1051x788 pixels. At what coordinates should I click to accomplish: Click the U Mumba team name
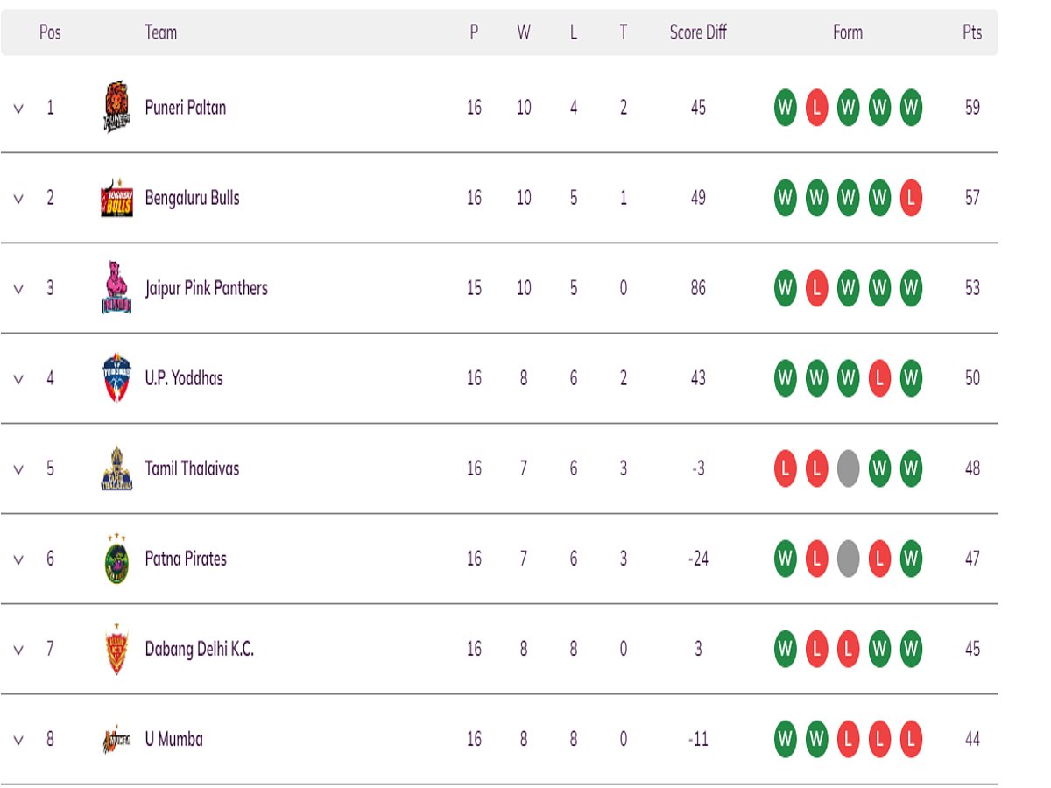[x=176, y=739]
